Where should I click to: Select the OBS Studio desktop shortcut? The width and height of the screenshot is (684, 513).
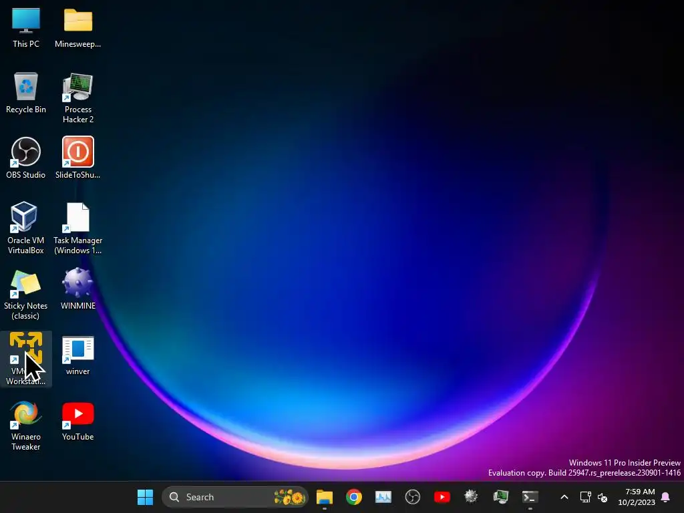click(x=26, y=158)
